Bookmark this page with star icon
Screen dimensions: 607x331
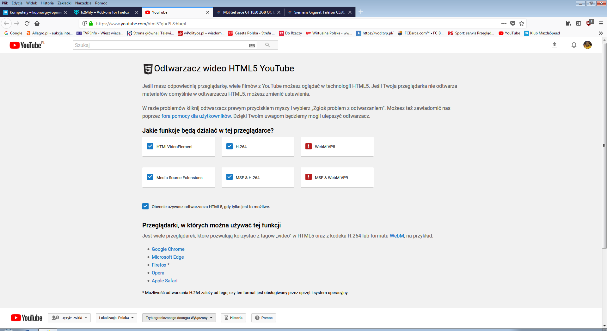click(522, 23)
